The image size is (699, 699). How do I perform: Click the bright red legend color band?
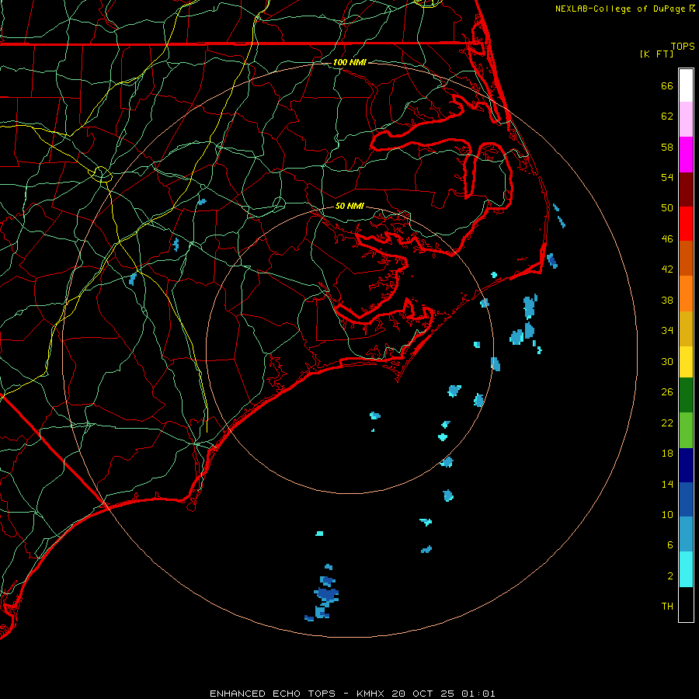(x=686, y=224)
